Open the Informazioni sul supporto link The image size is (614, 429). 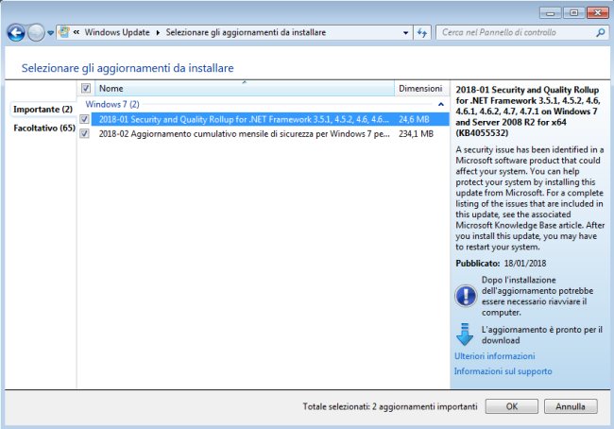pyautogui.click(x=503, y=371)
